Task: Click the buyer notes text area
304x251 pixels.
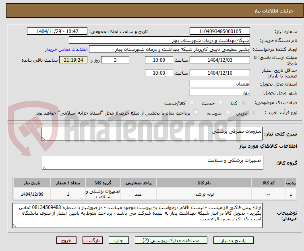Action: coord(137,215)
